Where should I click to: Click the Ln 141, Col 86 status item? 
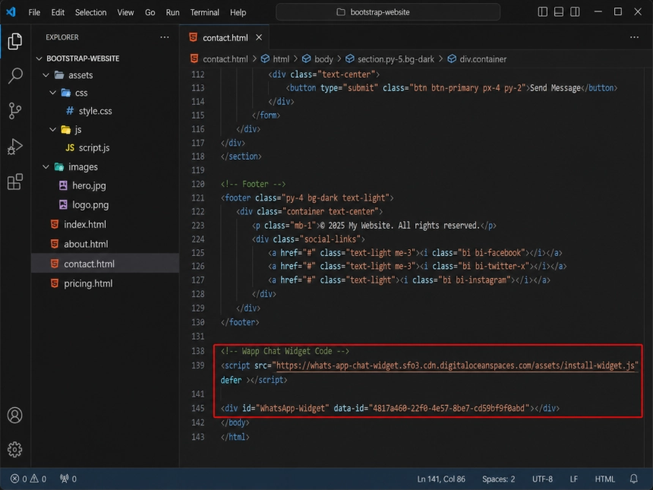coord(440,479)
